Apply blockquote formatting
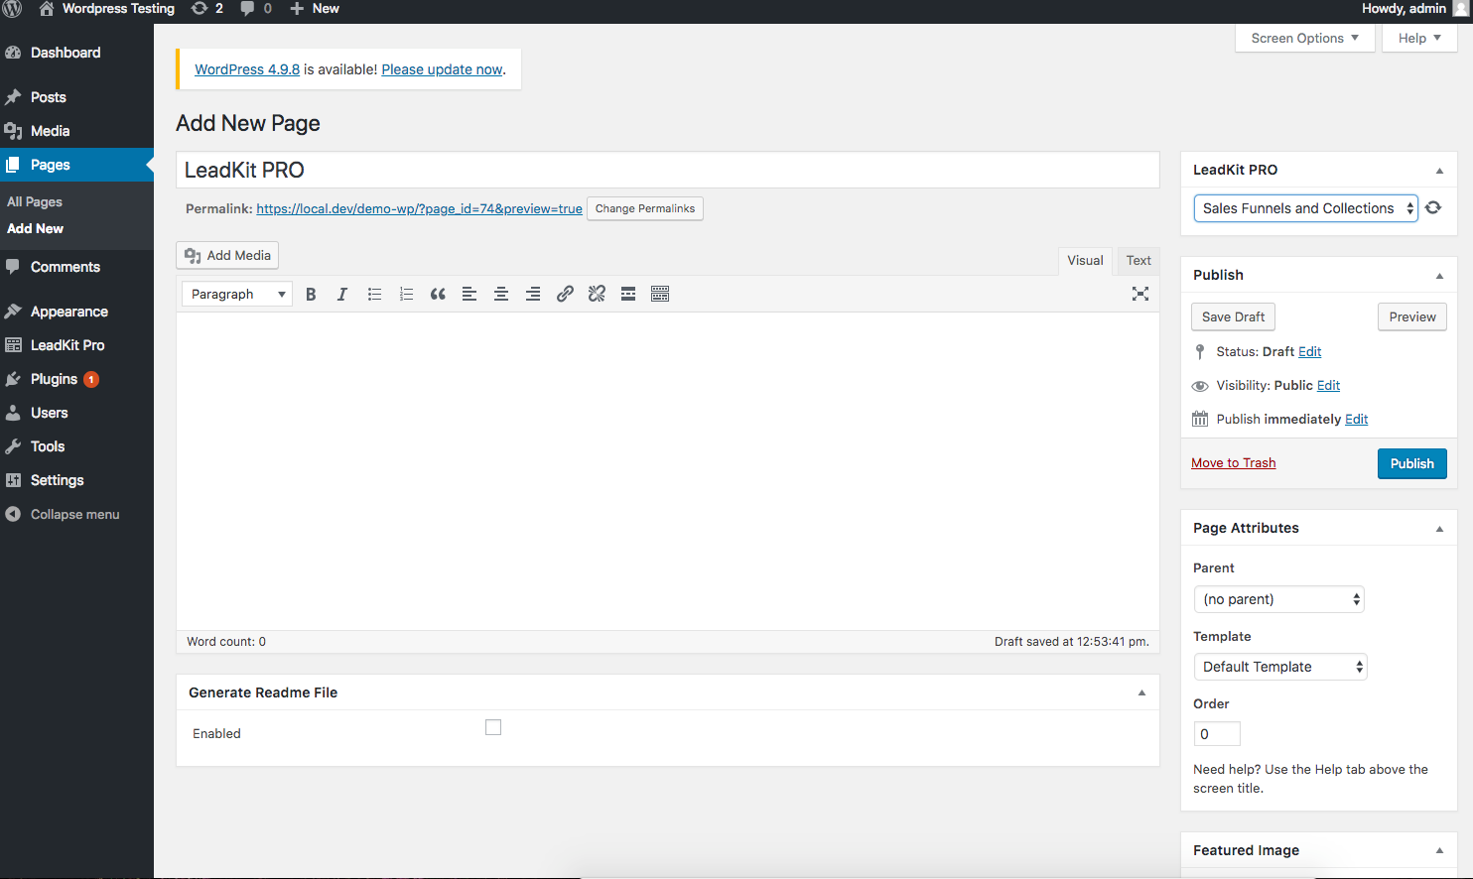The image size is (1473, 879). click(x=438, y=294)
